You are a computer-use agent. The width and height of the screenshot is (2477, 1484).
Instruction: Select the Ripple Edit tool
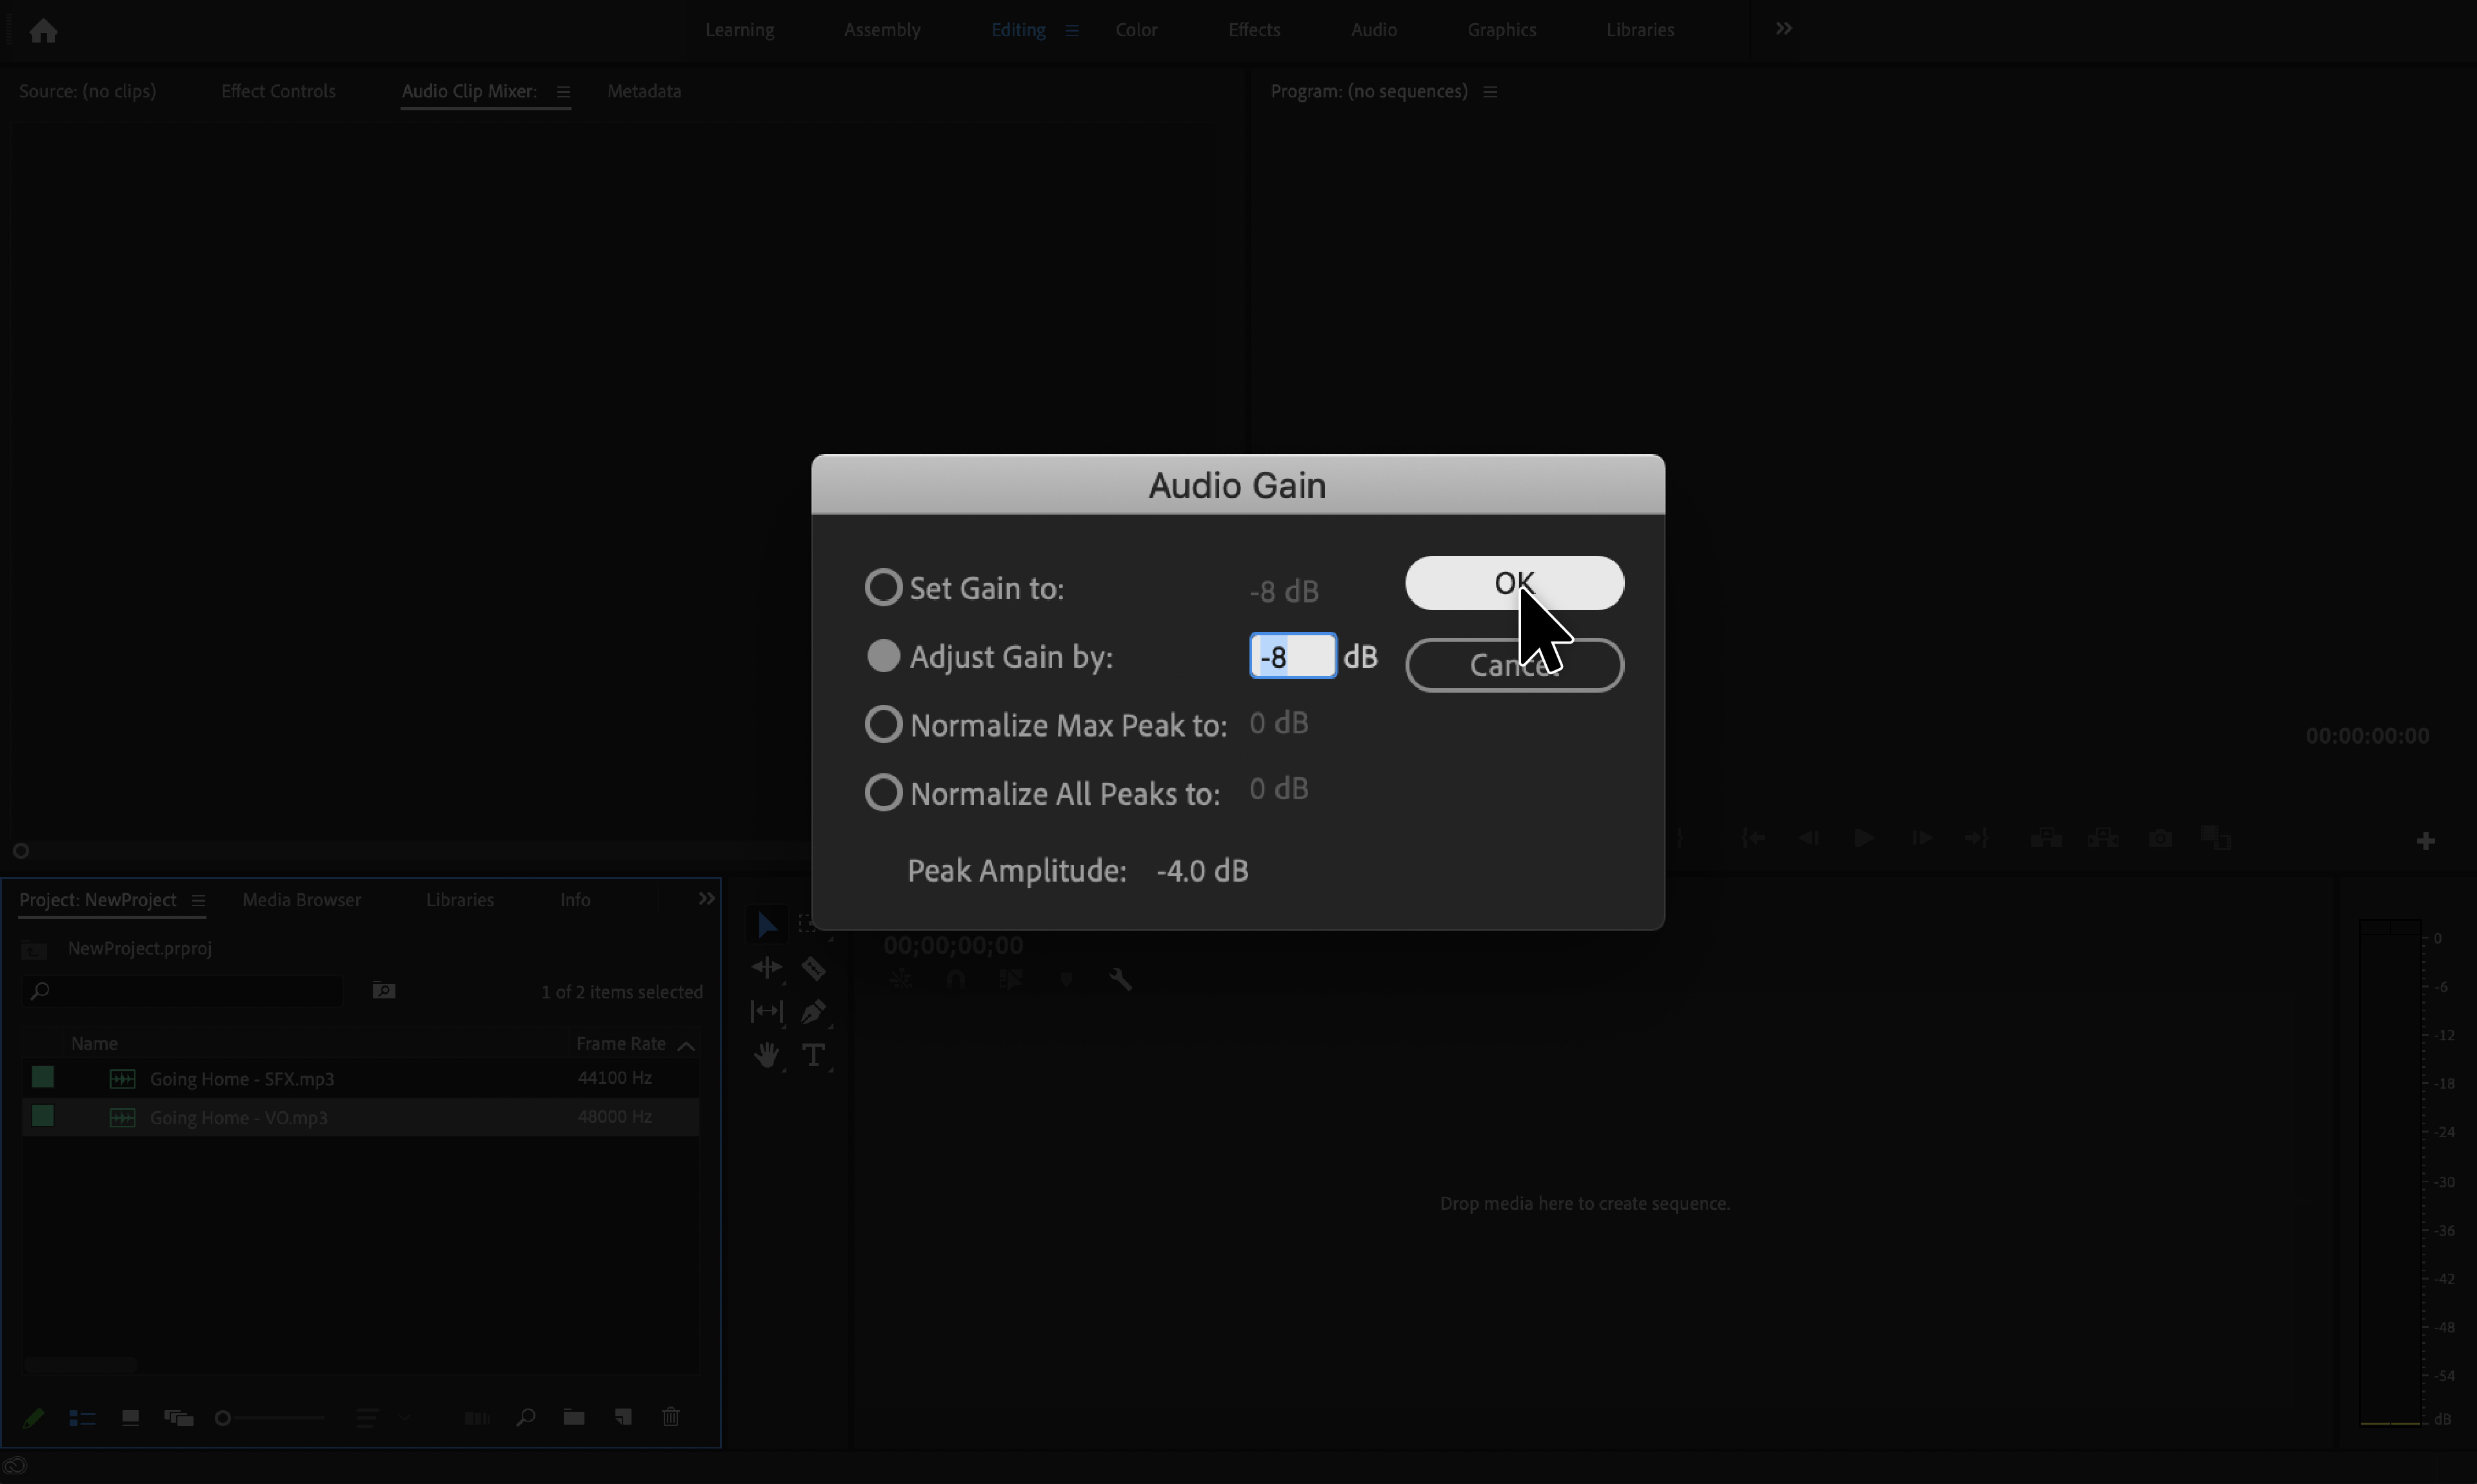[x=767, y=968]
